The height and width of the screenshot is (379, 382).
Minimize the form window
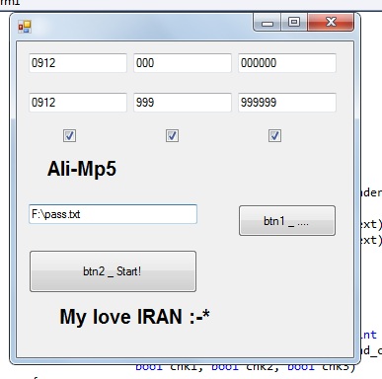tap(267, 23)
